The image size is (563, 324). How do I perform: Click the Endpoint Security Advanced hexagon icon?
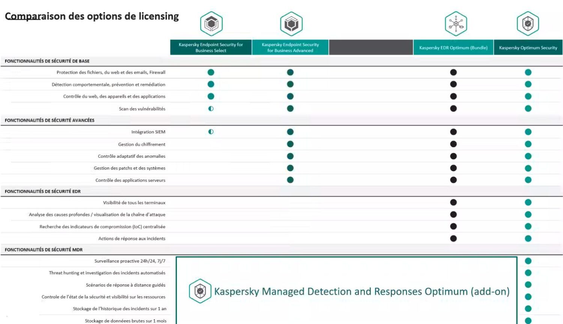(x=291, y=24)
